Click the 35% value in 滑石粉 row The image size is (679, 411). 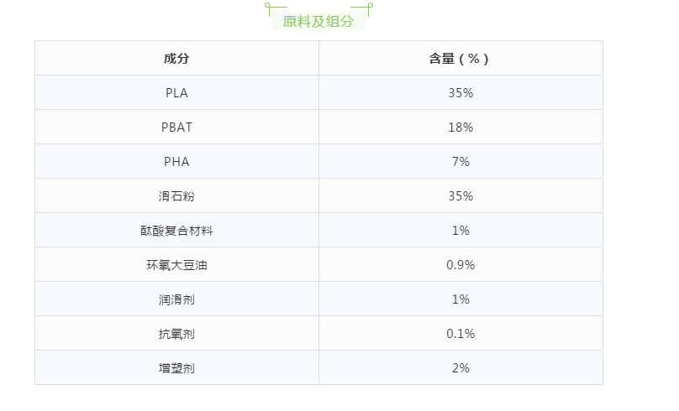[461, 195]
